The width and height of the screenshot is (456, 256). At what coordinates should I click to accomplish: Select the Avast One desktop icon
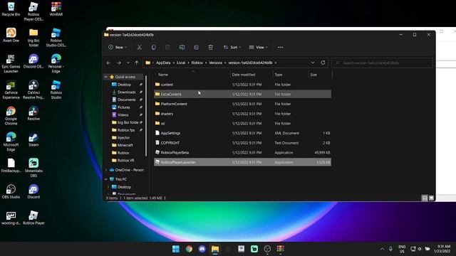(11, 35)
